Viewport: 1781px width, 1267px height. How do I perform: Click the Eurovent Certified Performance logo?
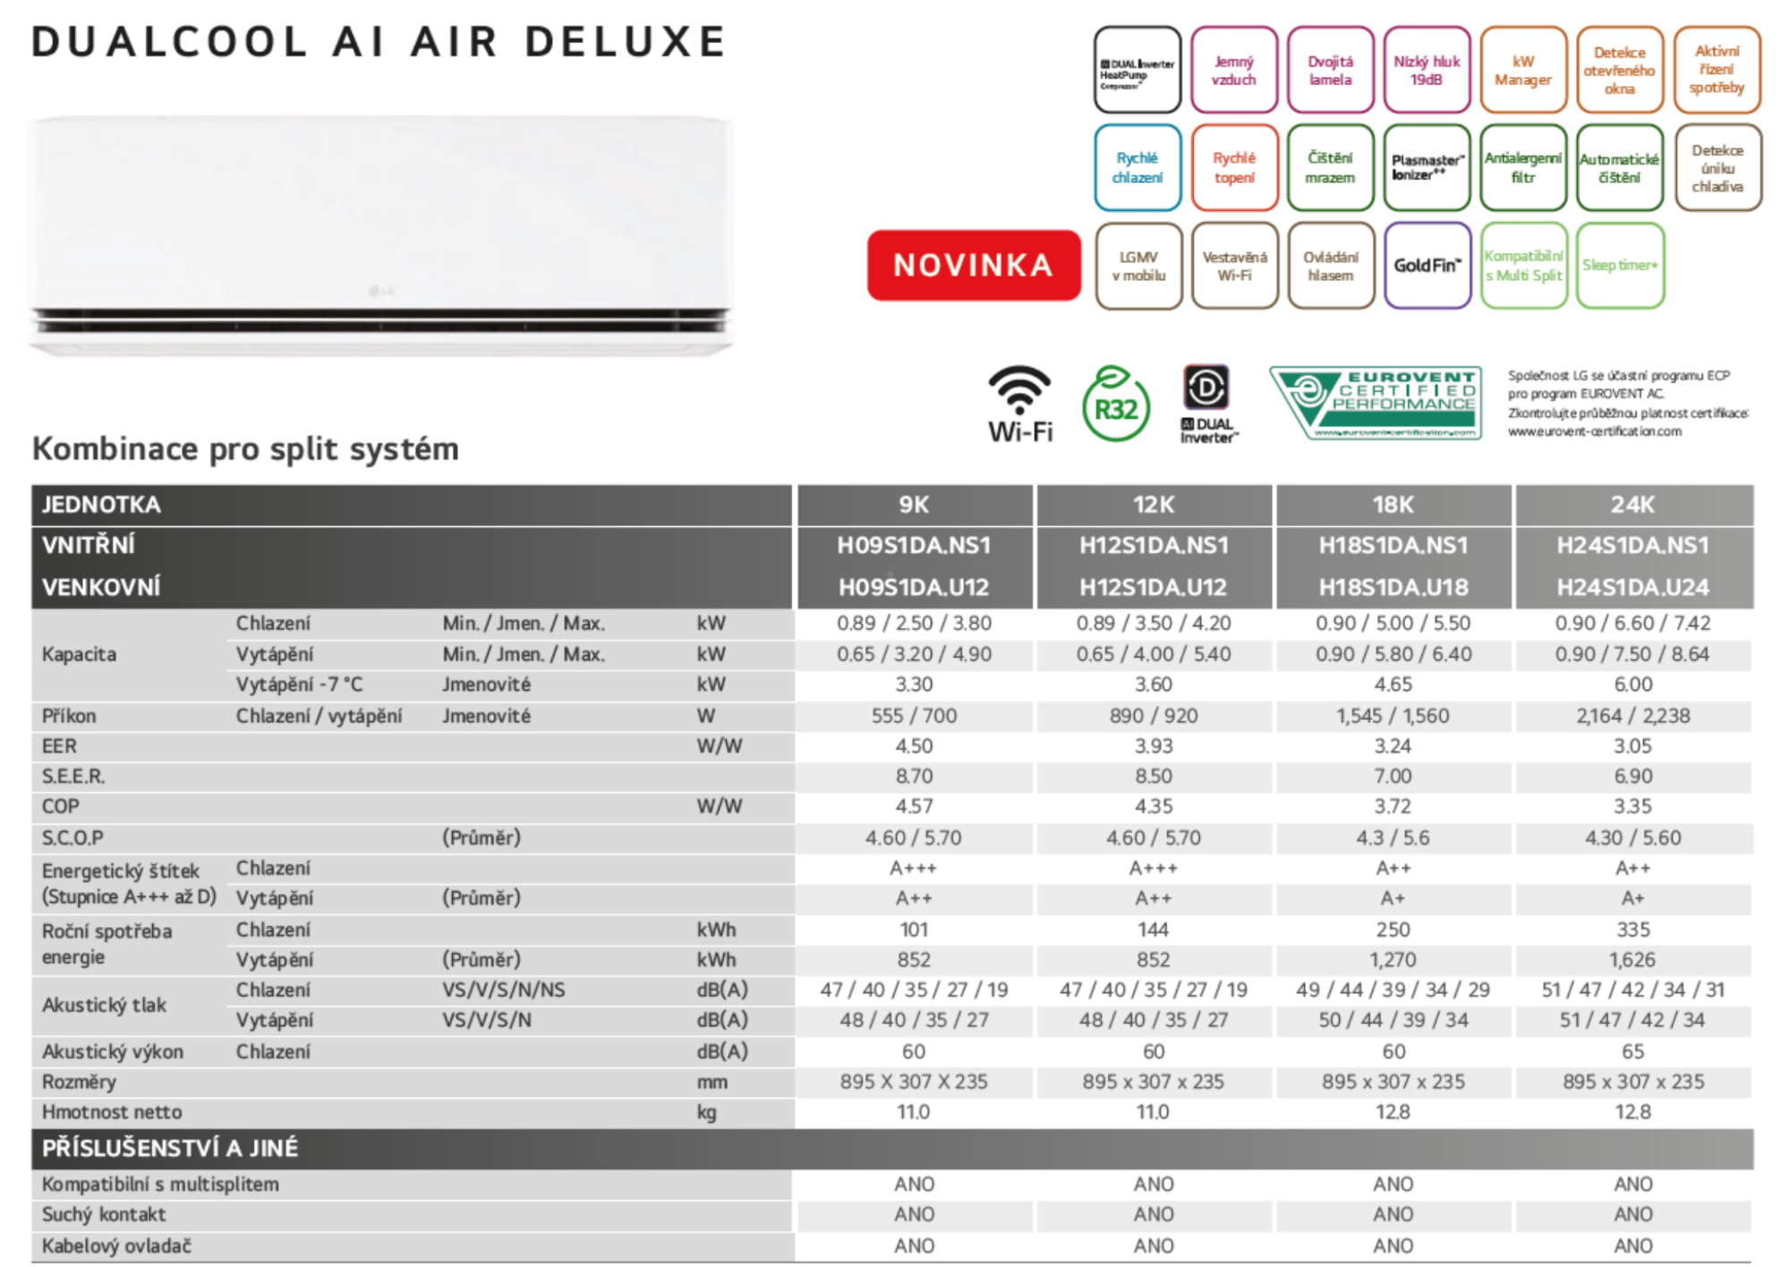coord(1375,404)
